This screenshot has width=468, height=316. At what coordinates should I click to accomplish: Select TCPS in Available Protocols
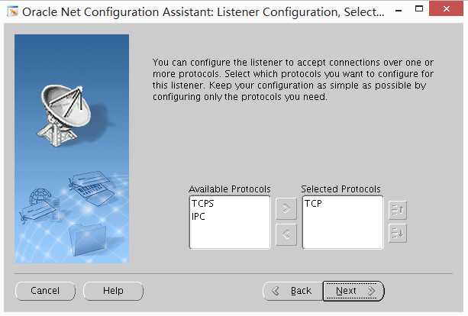coord(202,205)
